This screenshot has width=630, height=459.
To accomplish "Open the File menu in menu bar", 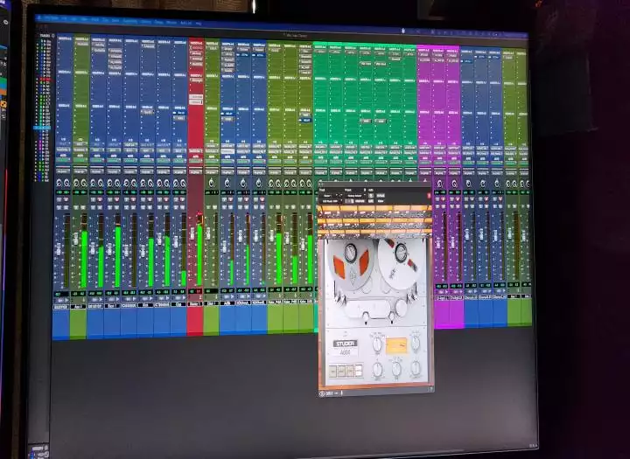I will point(64,18).
